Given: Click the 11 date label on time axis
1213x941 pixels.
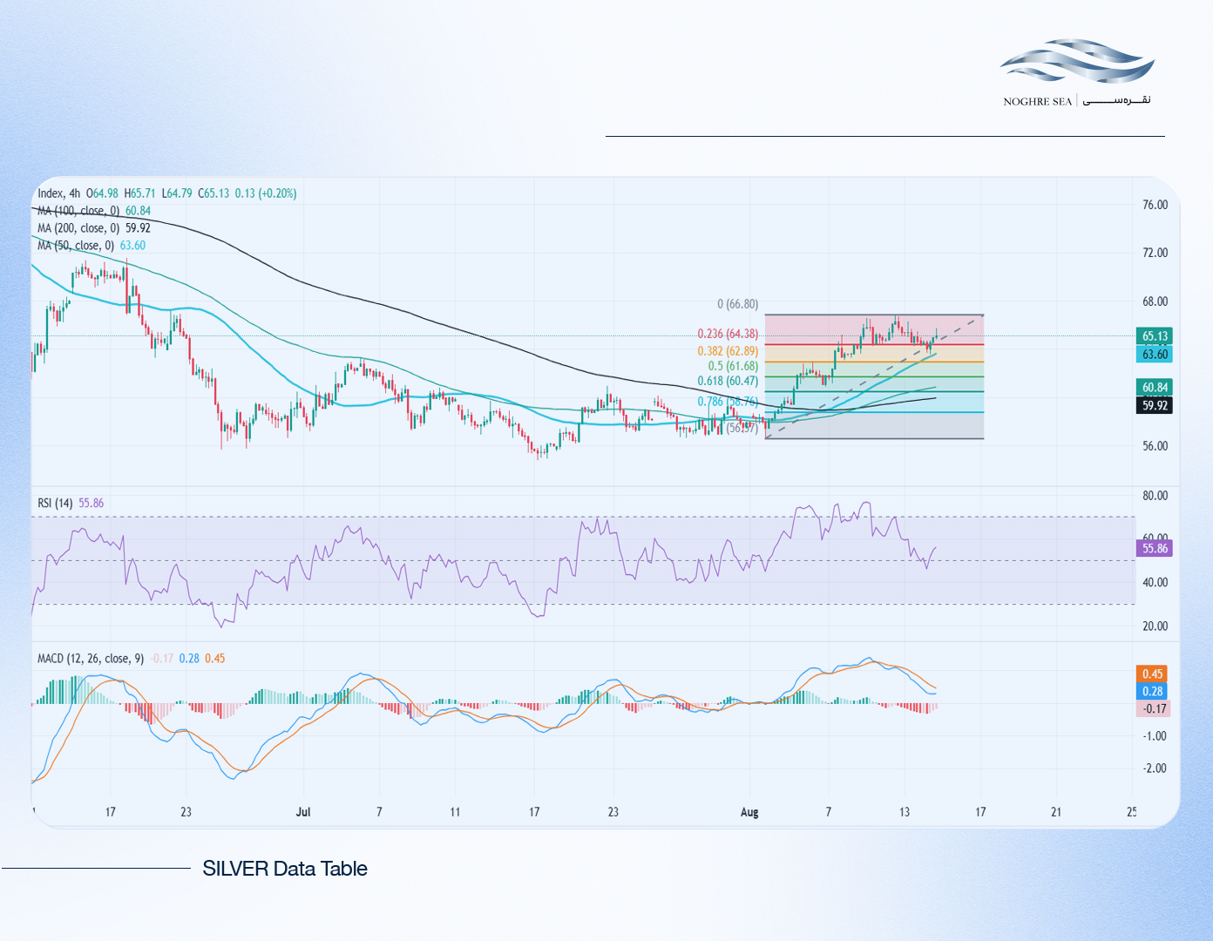Looking at the screenshot, I should click(x=455, y=812).
